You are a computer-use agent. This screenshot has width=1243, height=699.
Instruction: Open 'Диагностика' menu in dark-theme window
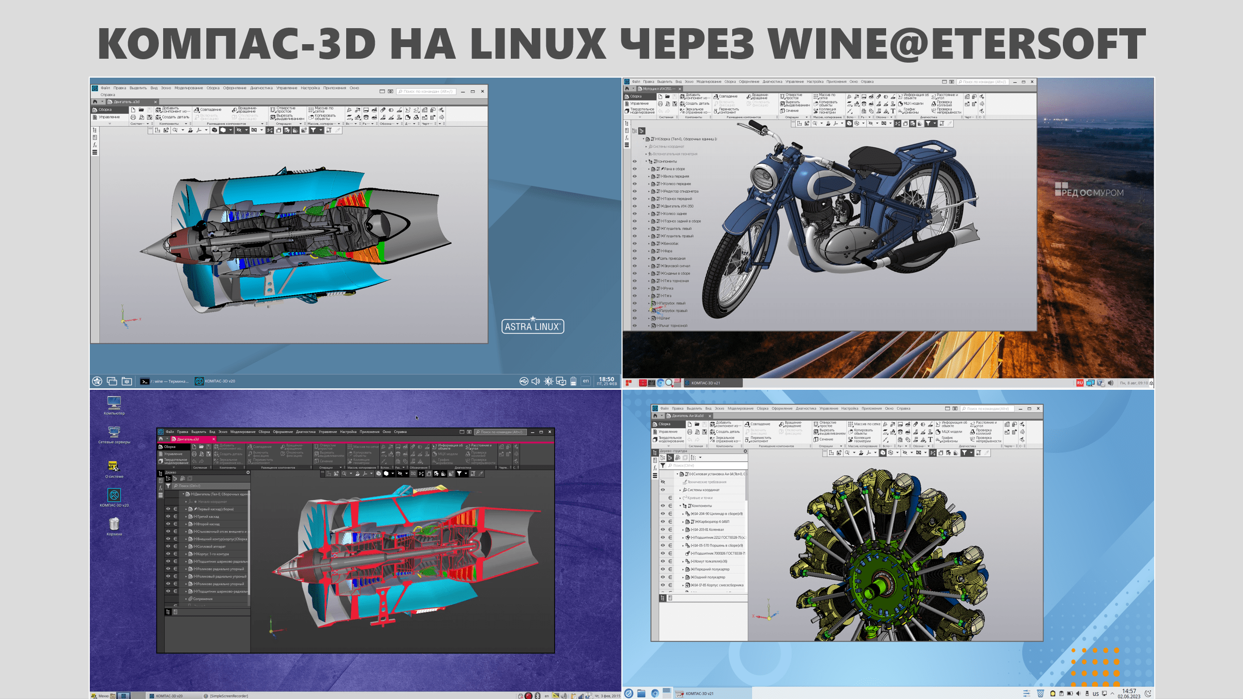[306, 432]
